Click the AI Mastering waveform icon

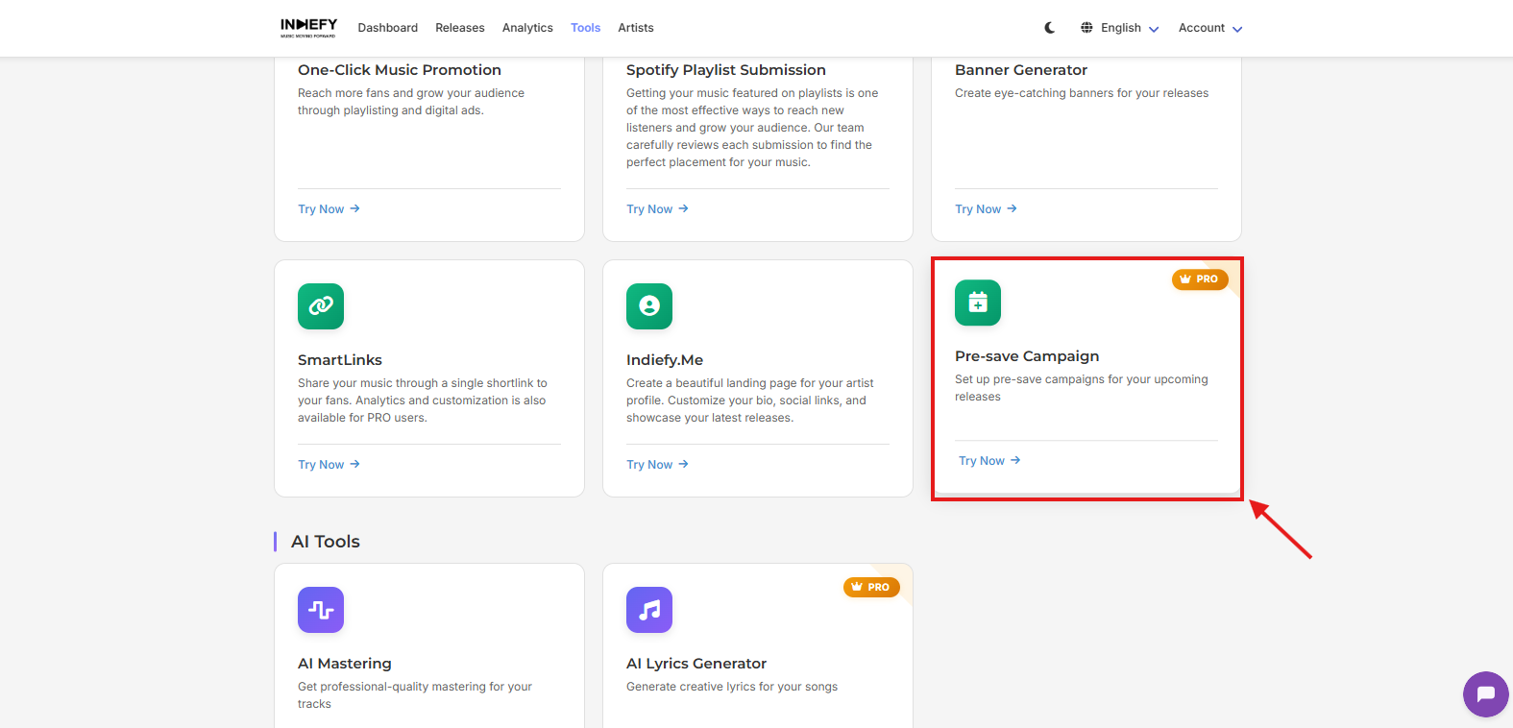pyautogui.click(x=321, y=610)
